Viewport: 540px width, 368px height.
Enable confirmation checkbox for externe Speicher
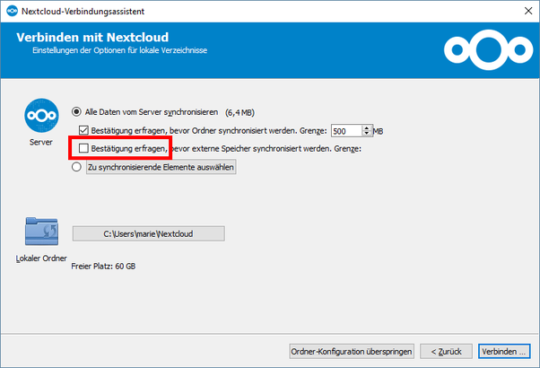(x=84, y=149)
